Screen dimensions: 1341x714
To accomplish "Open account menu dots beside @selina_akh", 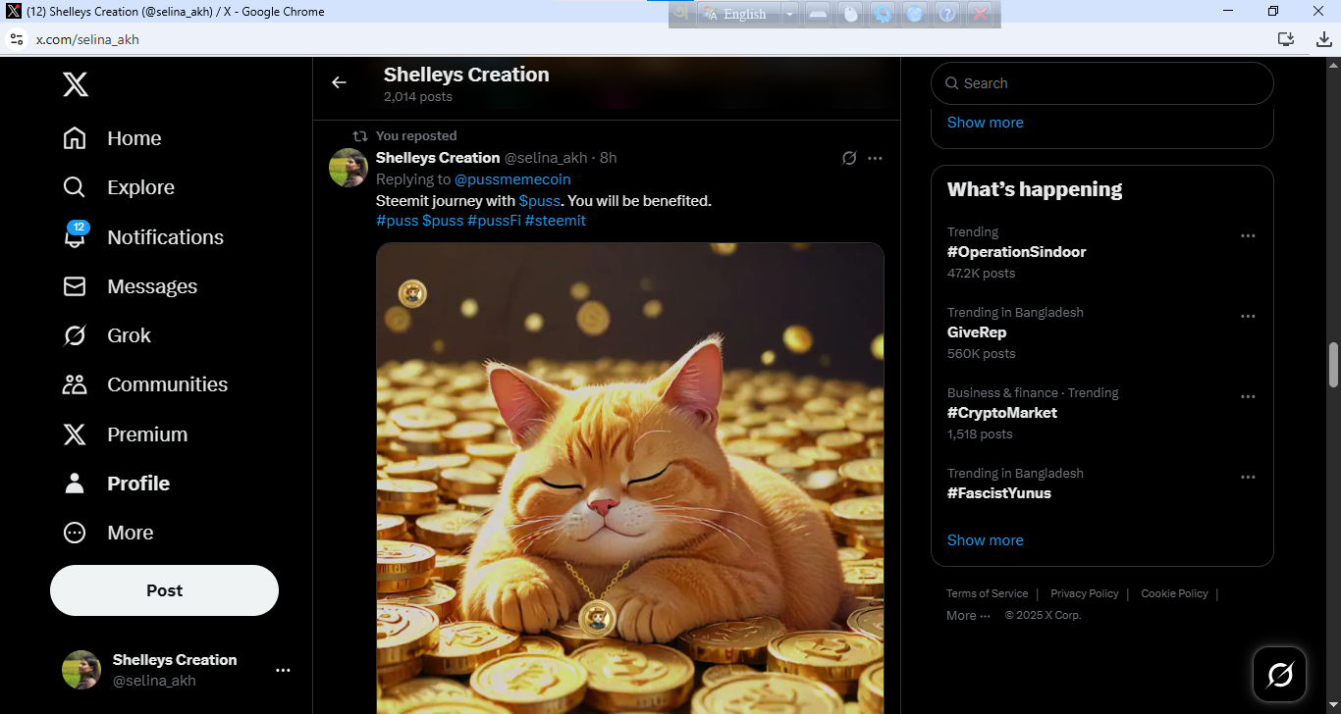I will [x=283, y=670].
